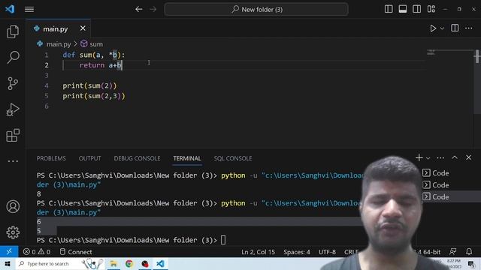Open the Accounts menu
This screenshot has height=270, width=481.
pyautogui.click(x=13, y=207)
